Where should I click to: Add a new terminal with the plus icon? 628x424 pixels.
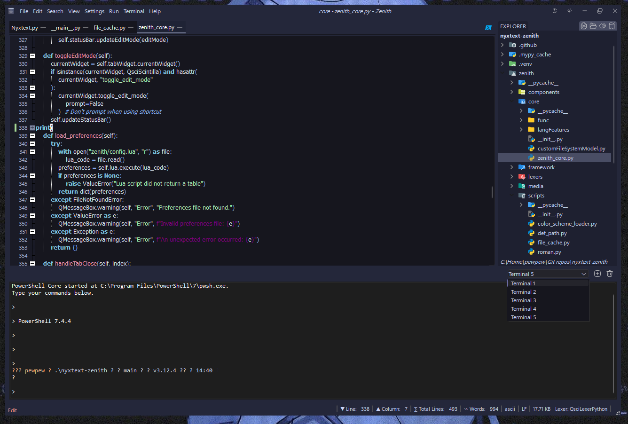point(597,274)
